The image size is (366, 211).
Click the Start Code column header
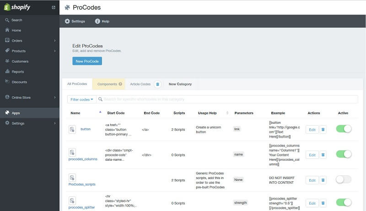(116, 113)
